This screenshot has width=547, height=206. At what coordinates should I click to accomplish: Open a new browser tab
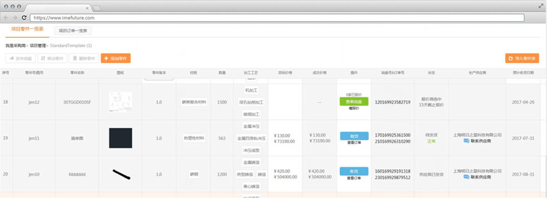tap(97, 8)
